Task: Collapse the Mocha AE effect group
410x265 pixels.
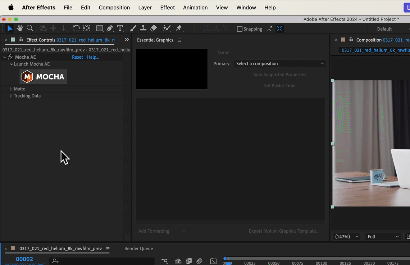Action: (x=5, y=57)
